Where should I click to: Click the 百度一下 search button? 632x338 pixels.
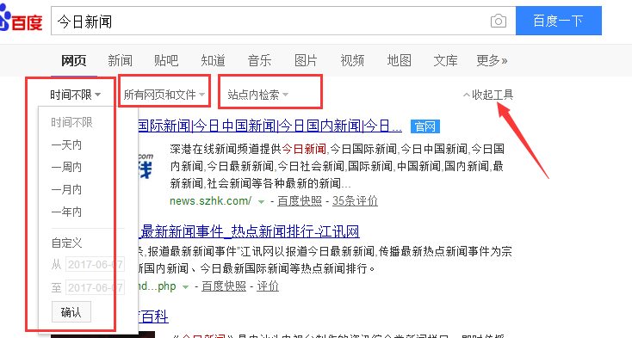click(559, 21)
